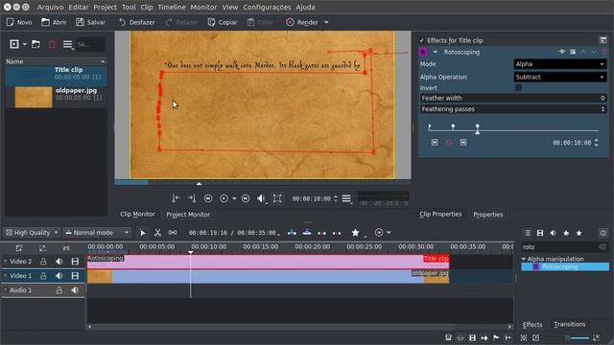Screen dimensions: 614x345
Task: Toggle the Invert checkbox
Action: coord(518,88)
